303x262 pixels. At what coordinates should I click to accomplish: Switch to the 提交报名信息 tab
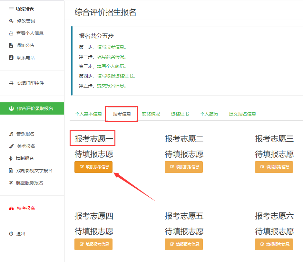pyautogui.click(x=242, y=114)
